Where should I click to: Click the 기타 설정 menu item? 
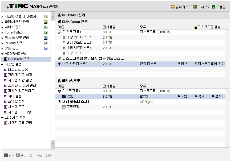click(15, 96)
